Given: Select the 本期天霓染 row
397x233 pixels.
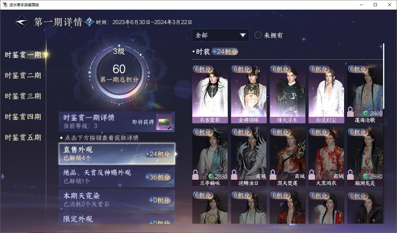Looking at the screenshot, I should coord(117,200).
